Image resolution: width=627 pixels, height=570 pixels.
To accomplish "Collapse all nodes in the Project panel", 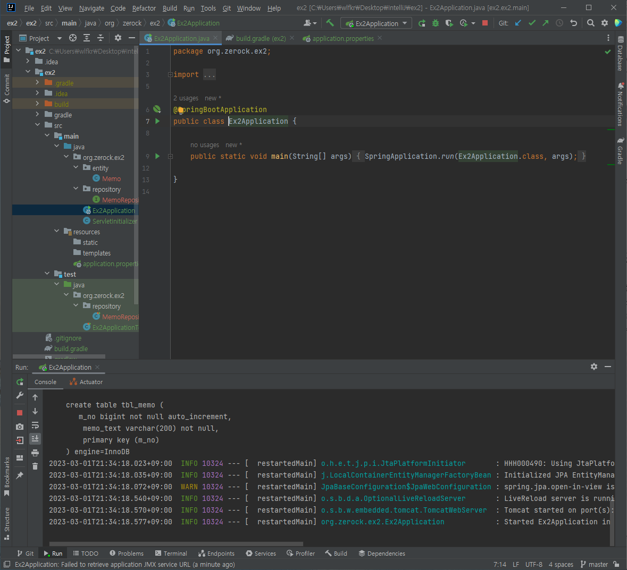I will pos(101,38).
